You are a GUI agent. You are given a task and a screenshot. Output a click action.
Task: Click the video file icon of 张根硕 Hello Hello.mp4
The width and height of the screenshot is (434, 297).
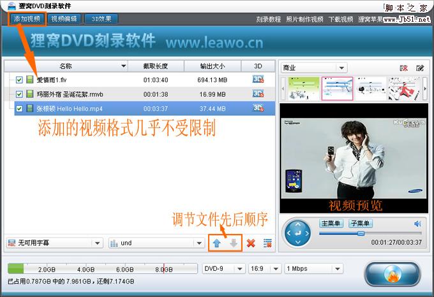29,108
